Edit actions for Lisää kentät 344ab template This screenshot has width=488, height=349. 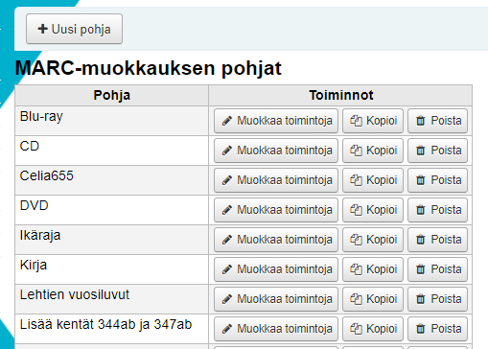point(276,329)
